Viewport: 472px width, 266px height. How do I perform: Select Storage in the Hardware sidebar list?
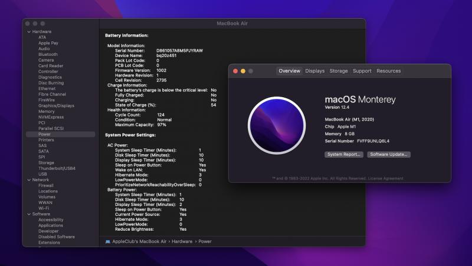[46, 163]
